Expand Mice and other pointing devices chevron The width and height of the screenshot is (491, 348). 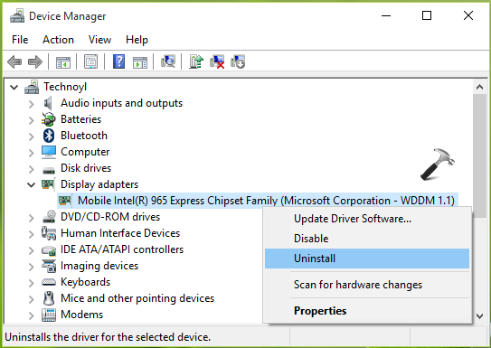31,299
